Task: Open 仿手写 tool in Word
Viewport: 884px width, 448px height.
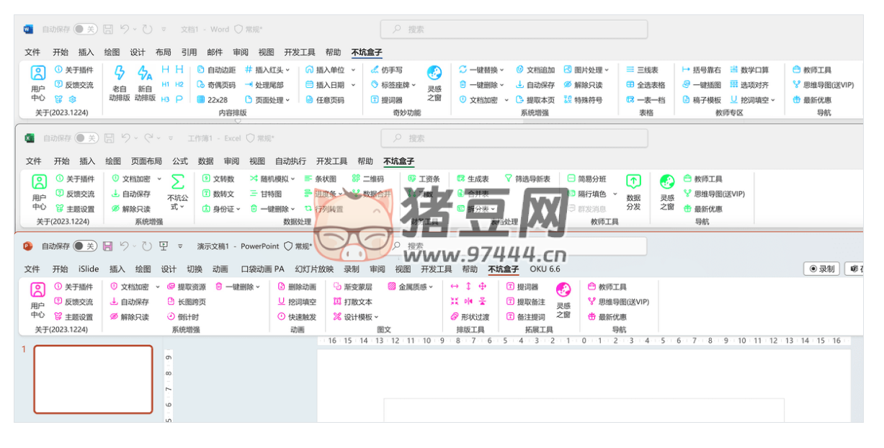Action: pos(386,70)
